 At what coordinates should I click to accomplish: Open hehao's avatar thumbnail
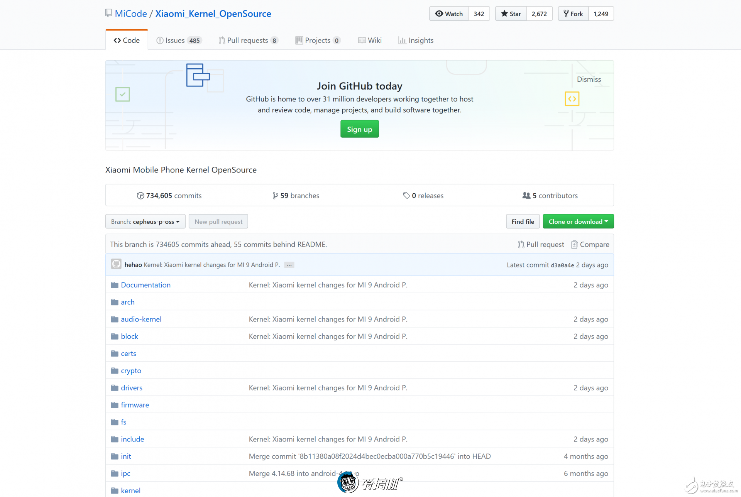(116, 264)
